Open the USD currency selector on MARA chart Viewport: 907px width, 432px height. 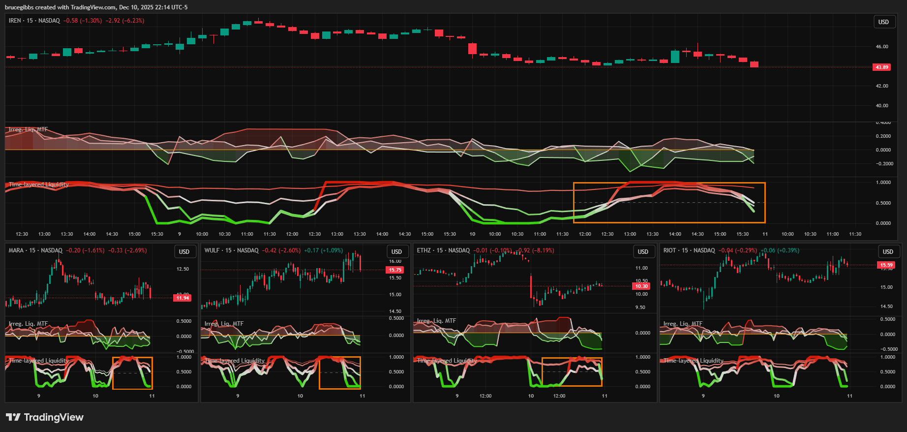184,252
